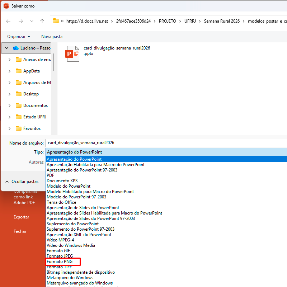Select Formato JPEG file type
Viewport: 287px width, 287px height.
(60, 256)
